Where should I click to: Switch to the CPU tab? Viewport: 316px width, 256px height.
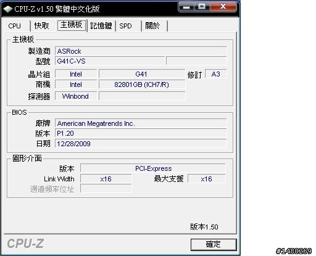point(18,26)
